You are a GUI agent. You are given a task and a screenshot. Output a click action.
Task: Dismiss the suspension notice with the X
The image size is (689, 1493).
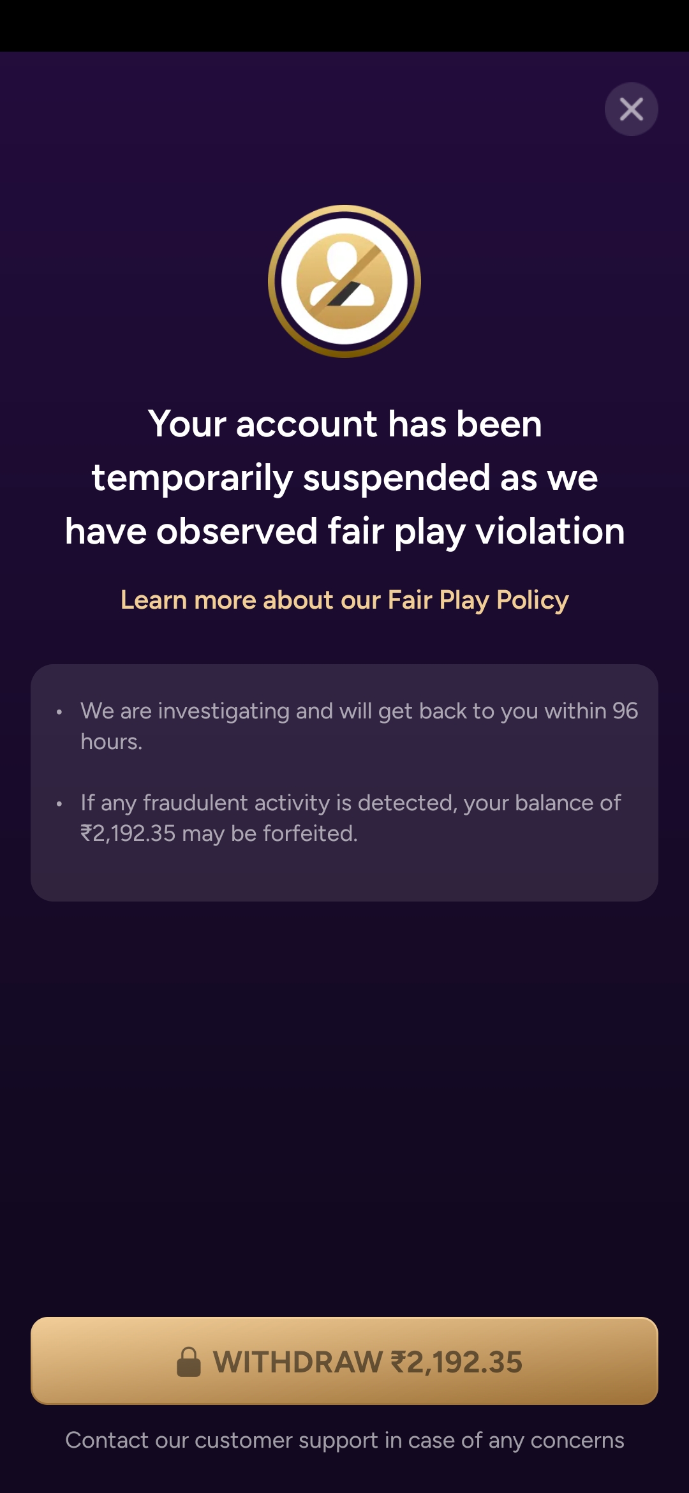point(631,109)
